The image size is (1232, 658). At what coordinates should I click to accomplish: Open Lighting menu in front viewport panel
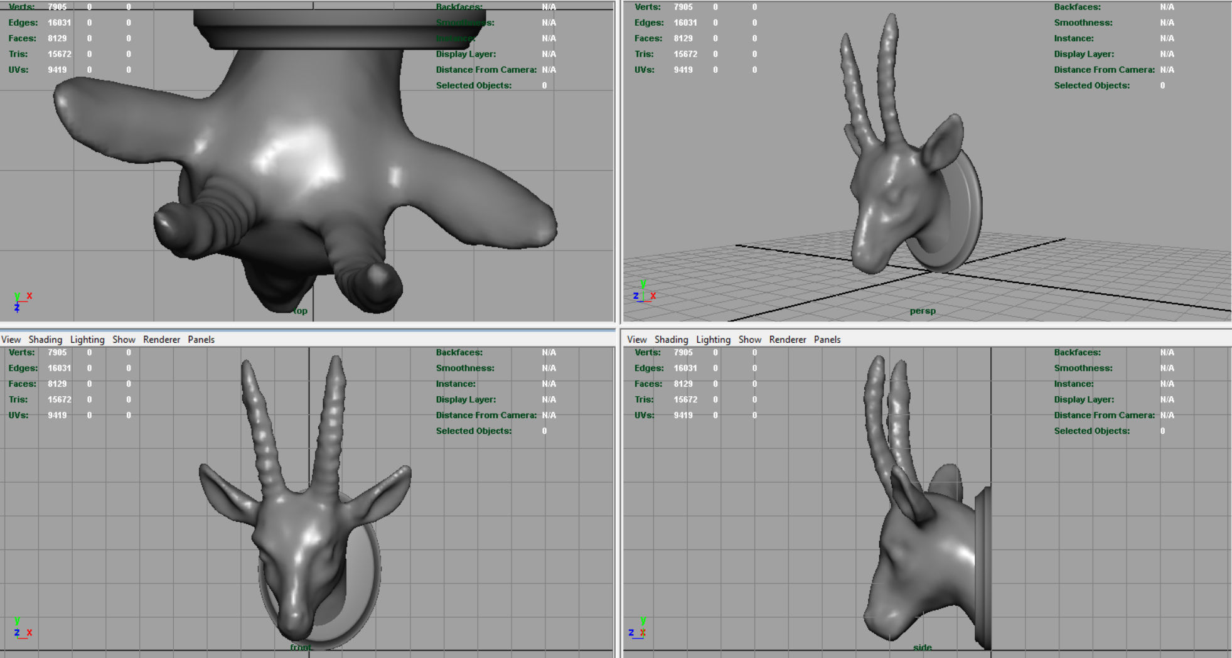pos(87,340)
